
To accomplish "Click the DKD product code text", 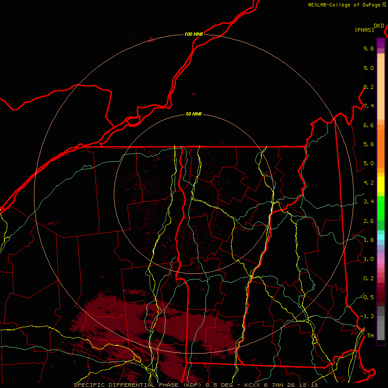I will pyautogui.click(x=379, y=26).
